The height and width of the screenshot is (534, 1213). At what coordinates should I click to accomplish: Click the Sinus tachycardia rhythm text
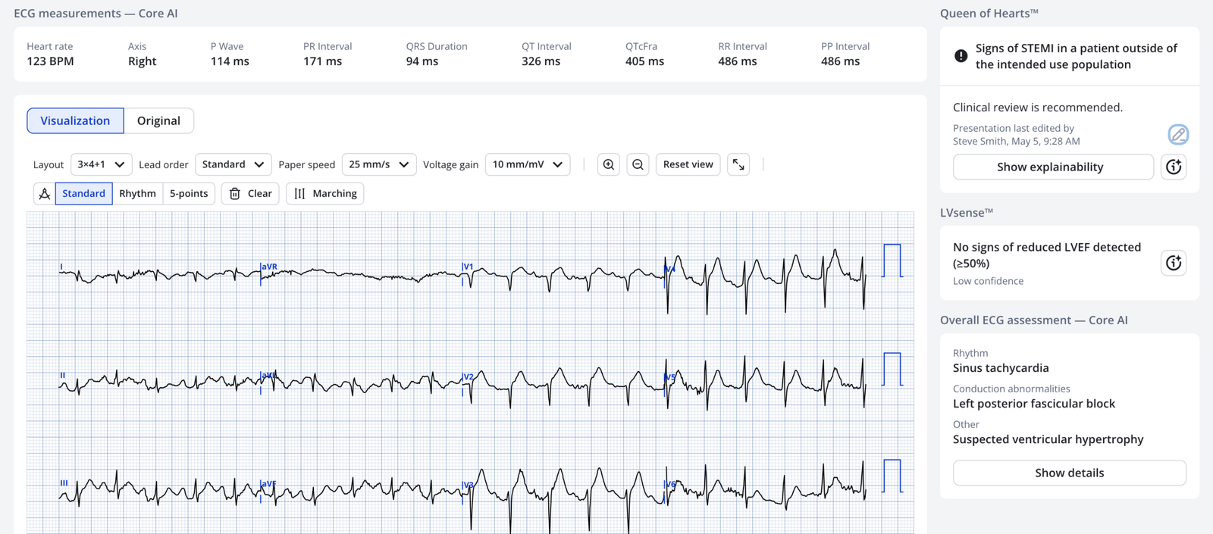pyautogui.click(x=1001, y=368)
